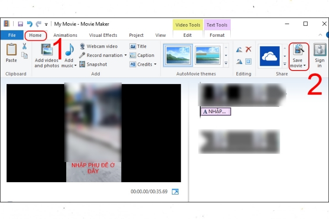The width and height of the screenshot is (329, 219).
Task: Click the Paste clipboard button
Action: (11, 53)
